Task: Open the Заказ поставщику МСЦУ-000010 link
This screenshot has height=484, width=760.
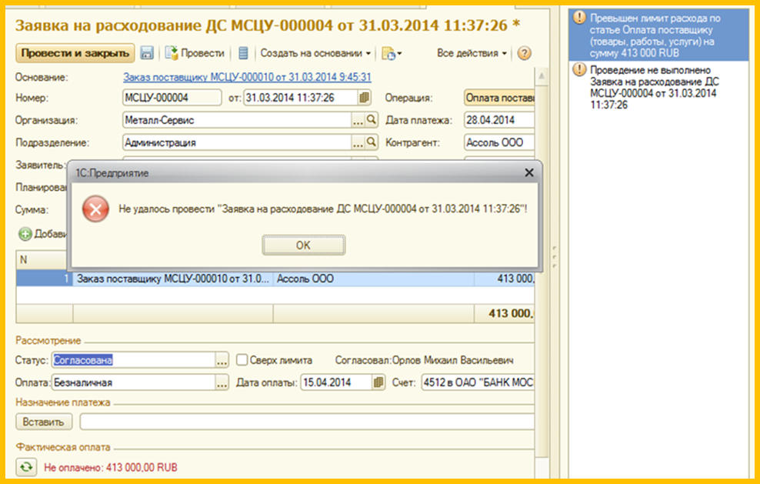Action: [x=247, y=77]
